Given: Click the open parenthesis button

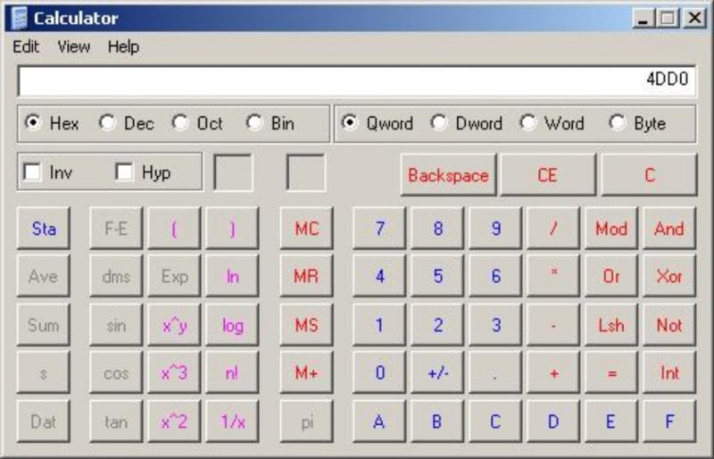Looking at the screenshot, I should click(x=174, y=229).
